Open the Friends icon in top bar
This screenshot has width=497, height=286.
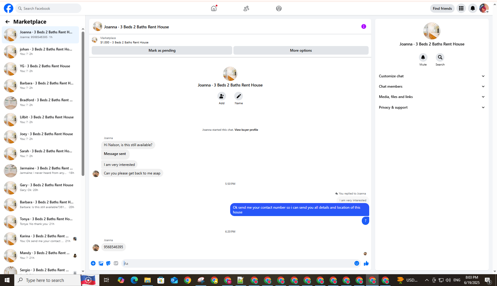246,8
